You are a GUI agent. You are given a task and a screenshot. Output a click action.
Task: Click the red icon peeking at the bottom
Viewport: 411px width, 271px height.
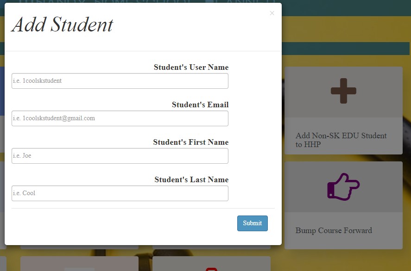211,268
